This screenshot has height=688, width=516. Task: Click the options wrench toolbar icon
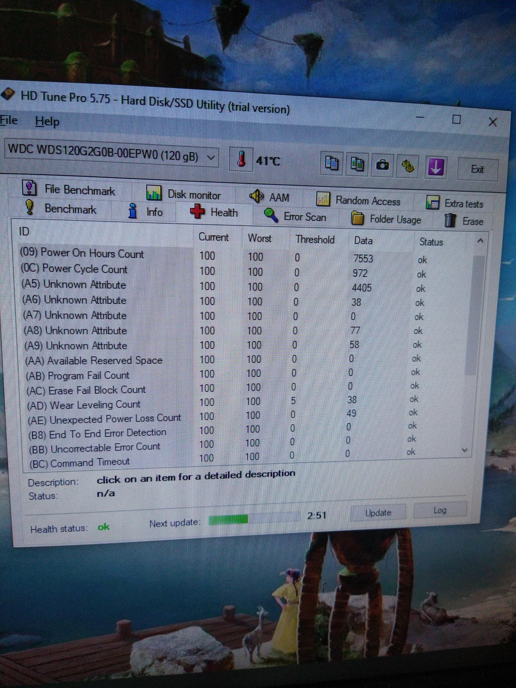click(407, 166)
